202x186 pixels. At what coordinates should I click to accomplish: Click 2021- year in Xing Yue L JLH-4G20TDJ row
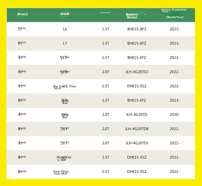[x=175, y=143]
